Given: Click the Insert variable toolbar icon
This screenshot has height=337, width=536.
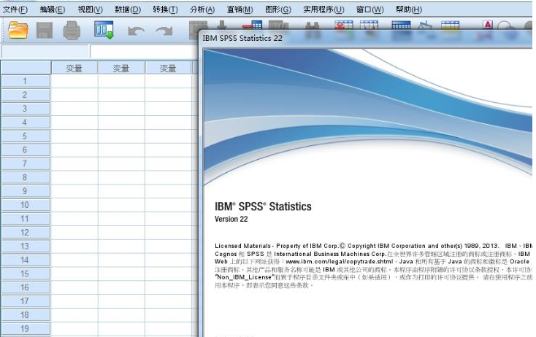Looking at the screenshot, I should pyautogui.click(x=370, y=26).
